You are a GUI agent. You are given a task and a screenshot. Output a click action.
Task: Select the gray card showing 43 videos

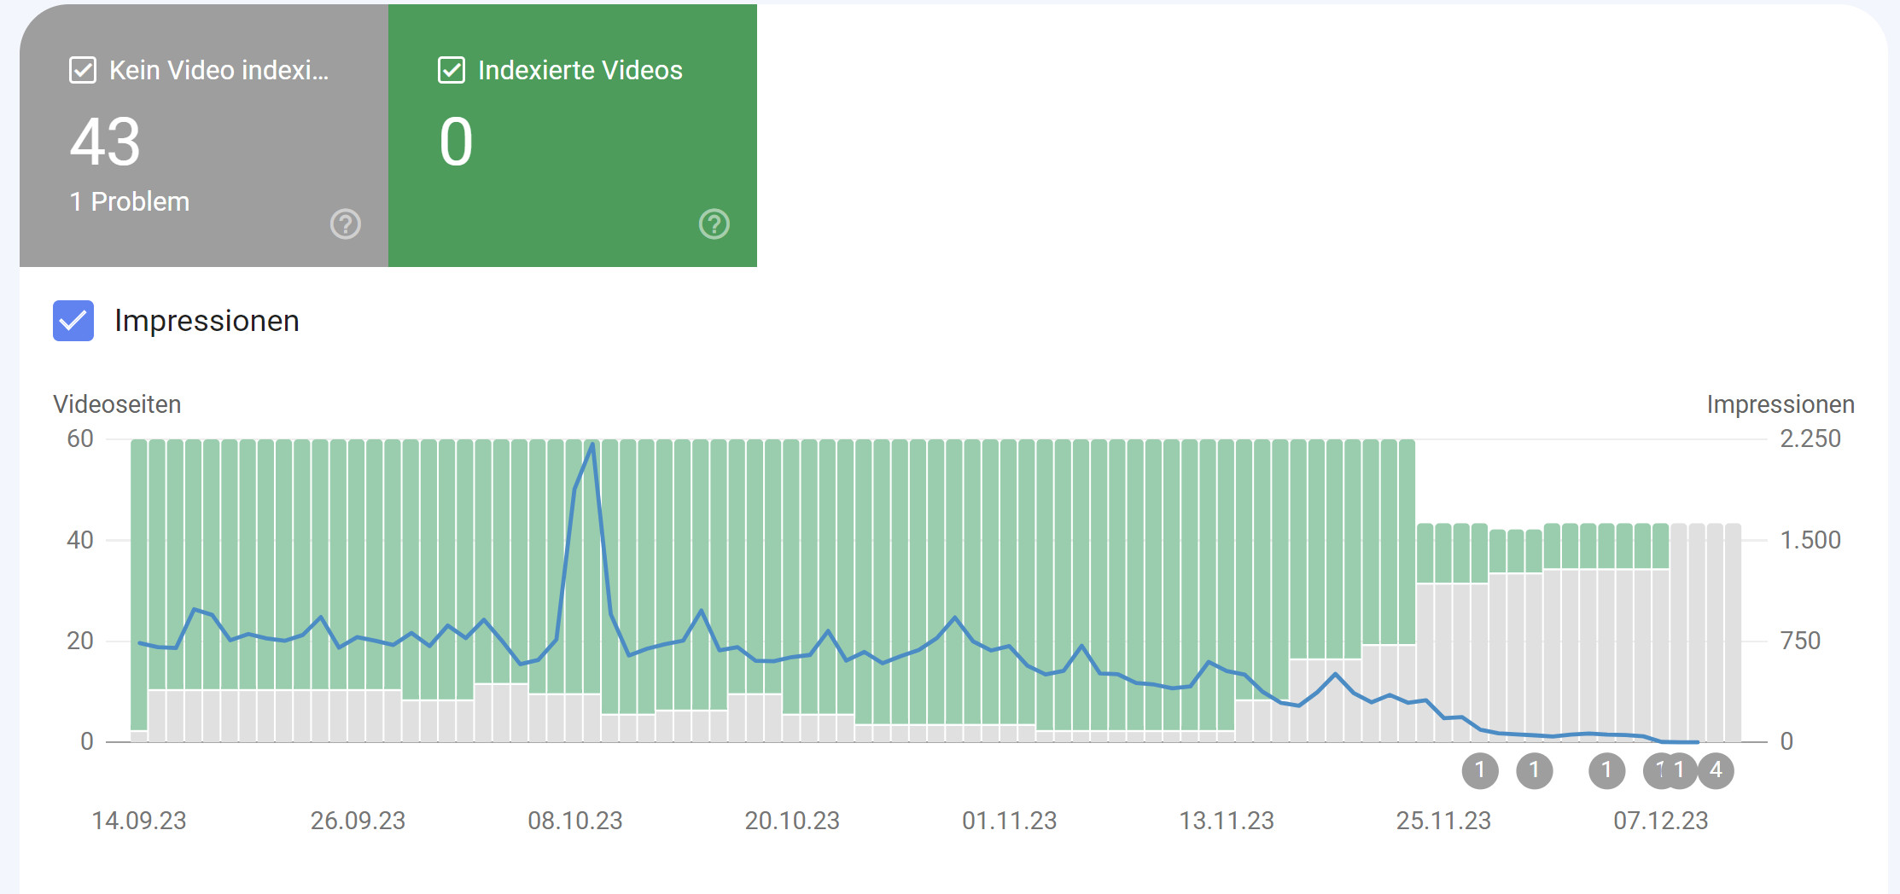(204, 136)
